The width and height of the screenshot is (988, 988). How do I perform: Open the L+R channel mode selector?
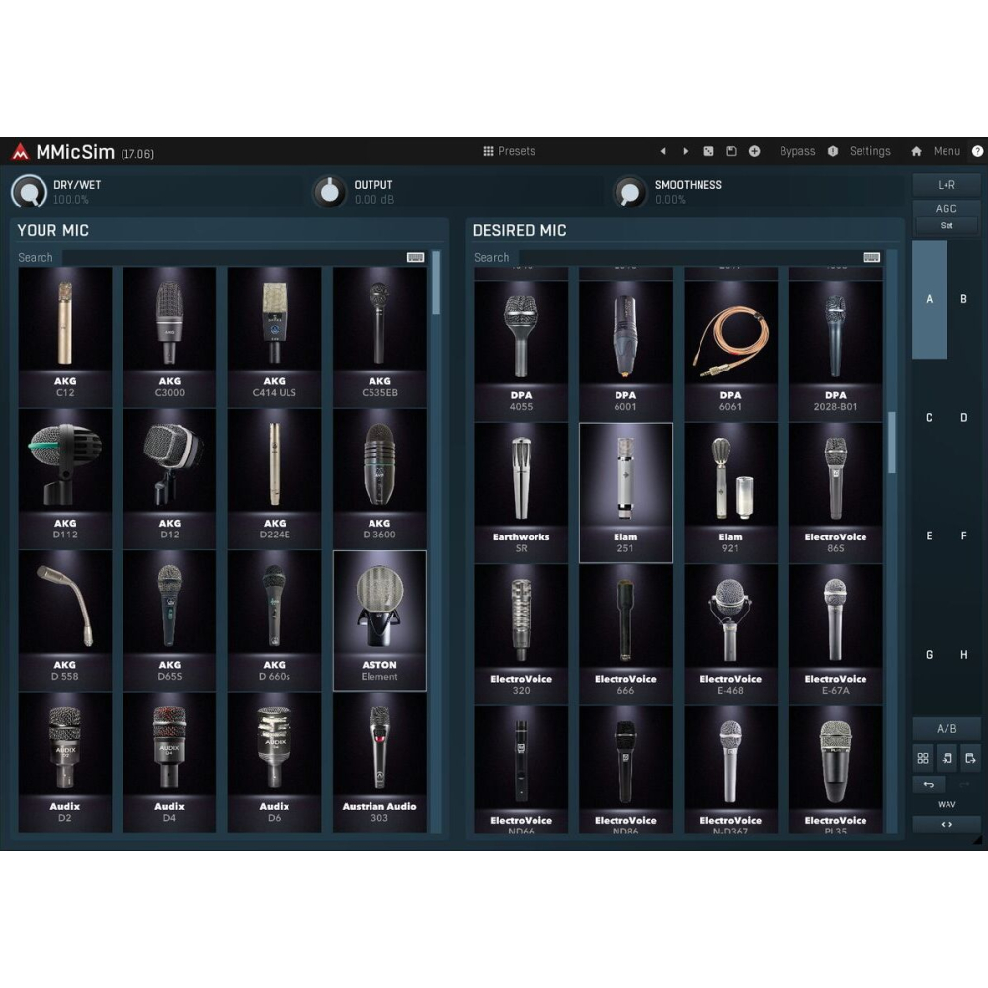click(x=946, y=185)
